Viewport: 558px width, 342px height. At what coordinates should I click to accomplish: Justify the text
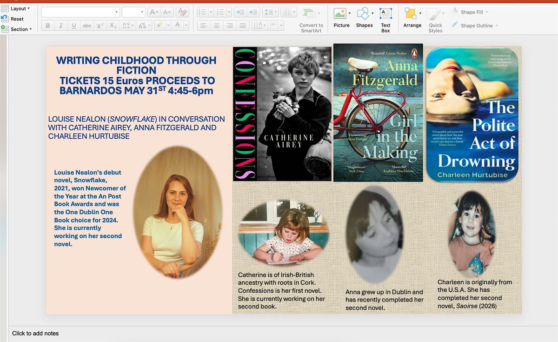click(x=243, y=26)
